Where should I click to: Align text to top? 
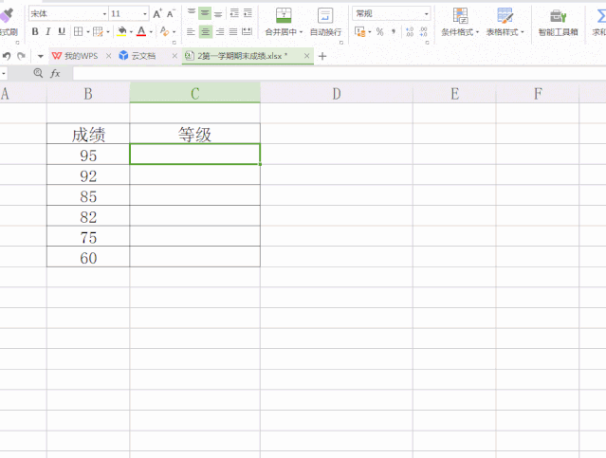(192, 13)
